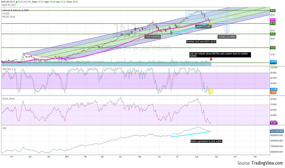This screenshot has height=168, width=285.
Task: Click the 'Notice agreement in price action' note
Action: (206, 141)
